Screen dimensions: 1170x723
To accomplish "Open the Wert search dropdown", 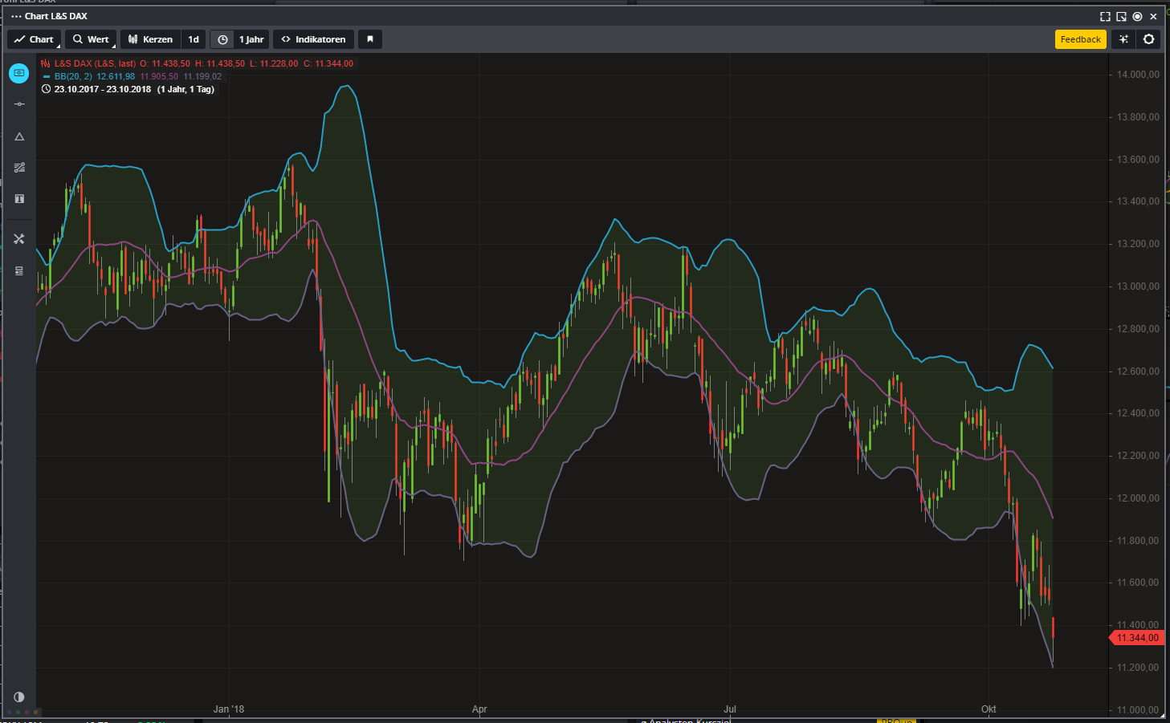I will [91, 39].
